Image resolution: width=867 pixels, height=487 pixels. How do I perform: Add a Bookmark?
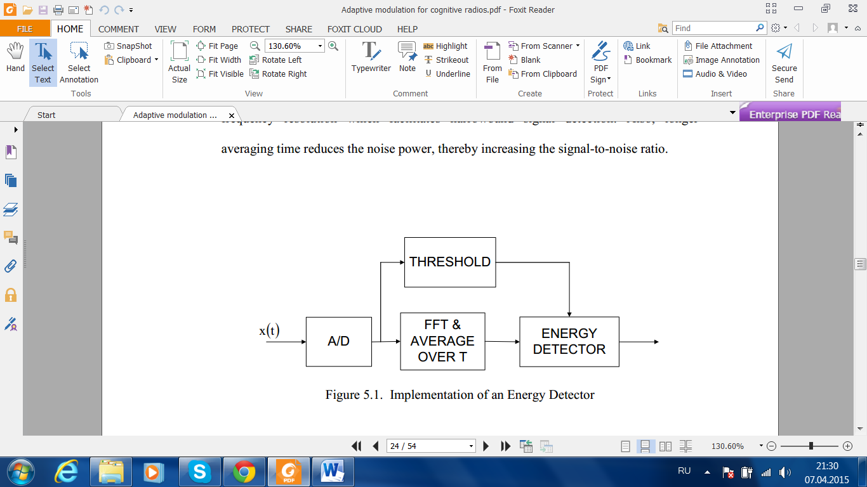tap(647, 60)
